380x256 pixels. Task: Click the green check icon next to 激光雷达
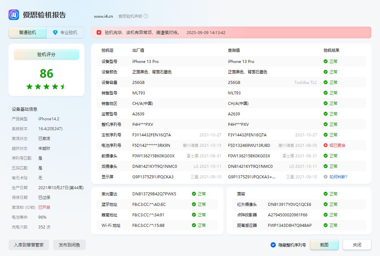point(193,194)
